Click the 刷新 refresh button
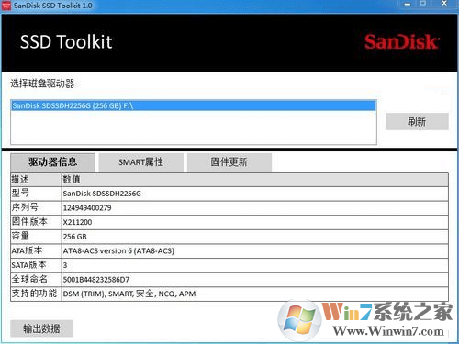 417,122
